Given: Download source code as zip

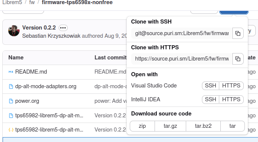Looking at the screenshot, I should pyautogui.click(x=142, y=126).
